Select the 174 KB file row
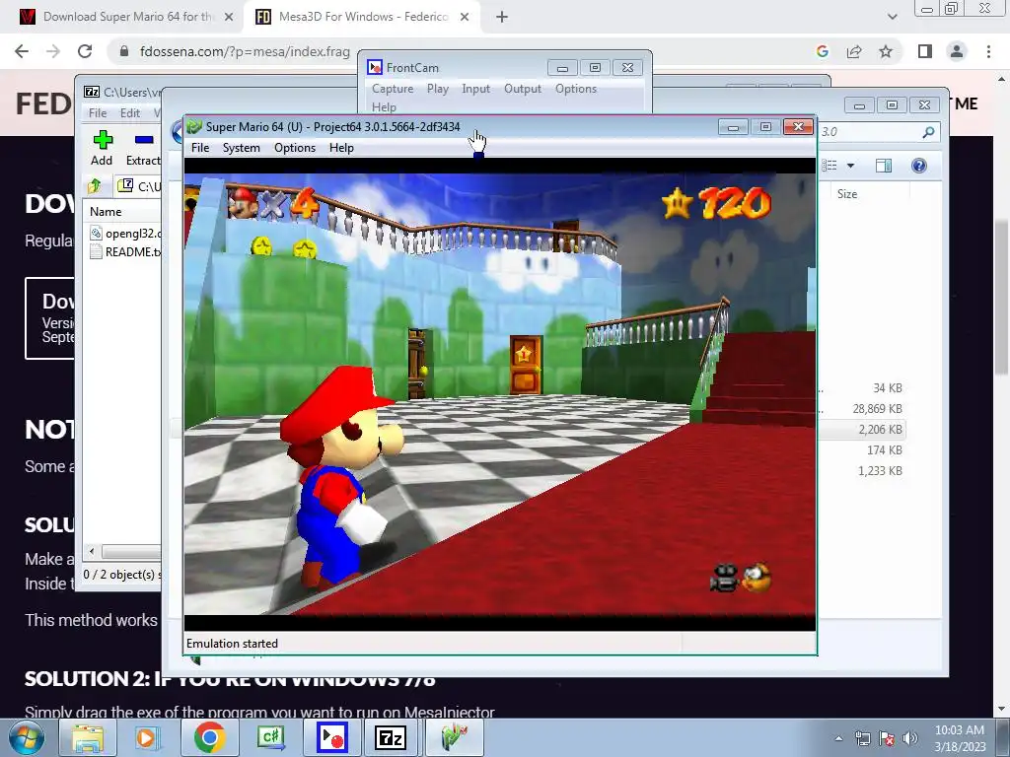This screenshot has width=1010, height=757. (862, 449)
